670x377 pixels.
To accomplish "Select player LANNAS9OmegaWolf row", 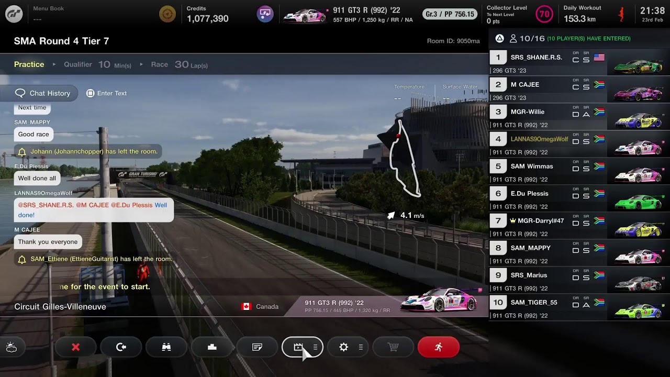I will click(x=579, y=144).
